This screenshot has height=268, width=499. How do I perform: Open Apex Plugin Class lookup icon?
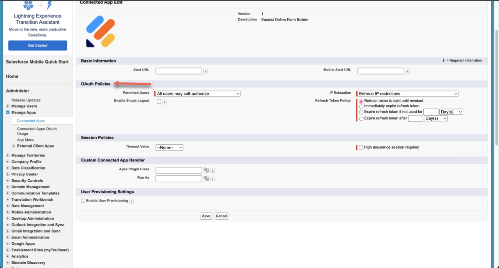point(206,170)
